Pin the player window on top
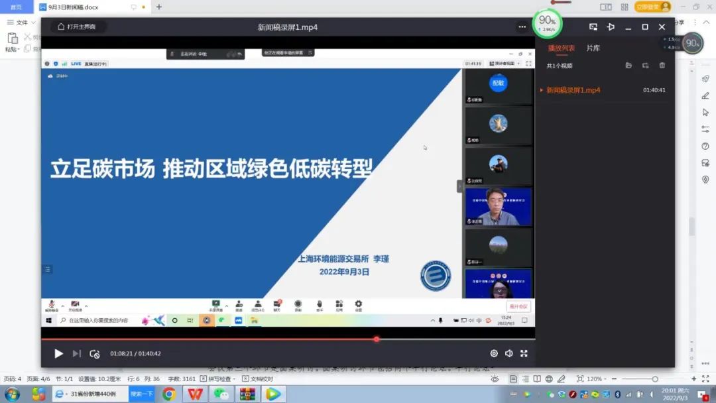This screenshot has height=403, width=716. (x=611, y=27)
